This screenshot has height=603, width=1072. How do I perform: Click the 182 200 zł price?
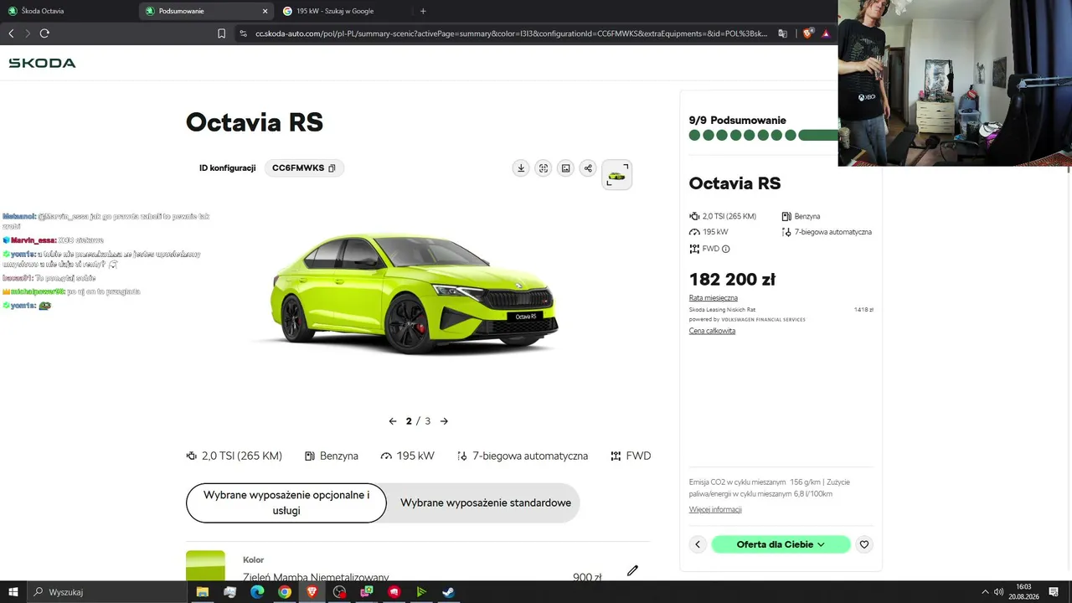pyautogui.click(x=732, y=280)
